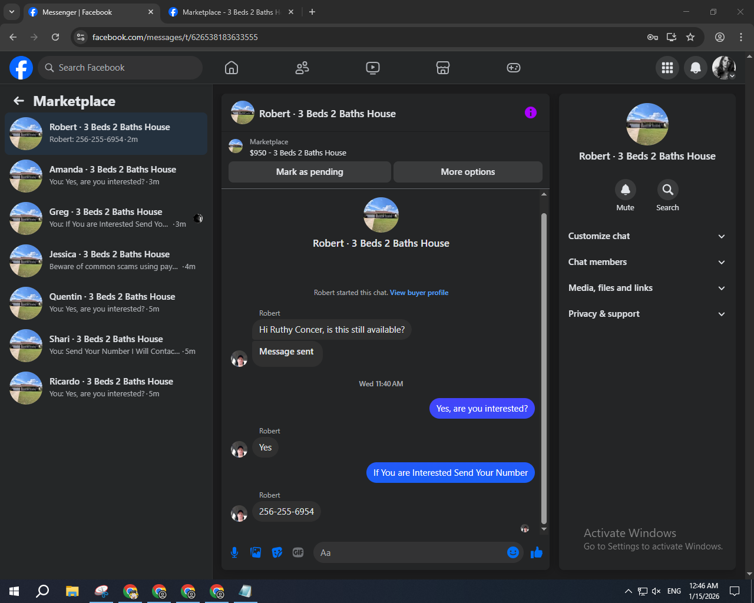View site information icon in address bar
Image resolution: width=754 pixels, height=603 pixels.
click(81, 37)
